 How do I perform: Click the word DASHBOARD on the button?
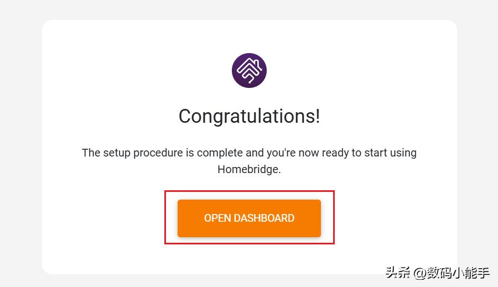point(264,218)
